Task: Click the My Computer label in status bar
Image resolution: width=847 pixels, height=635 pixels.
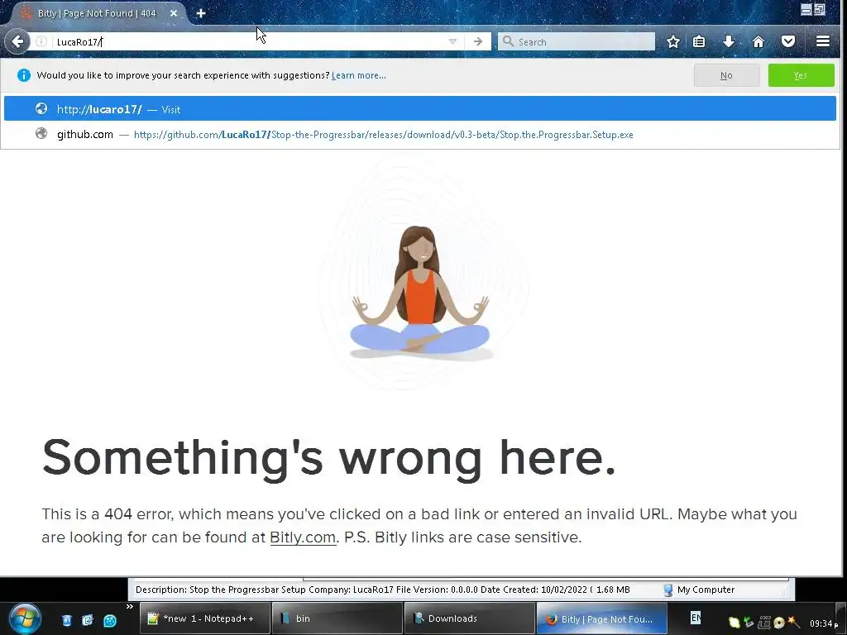Action: [706, 590]
